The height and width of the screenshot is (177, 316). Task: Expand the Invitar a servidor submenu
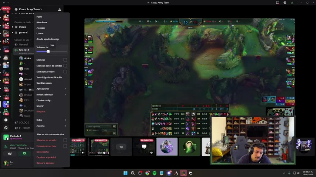(x=51, y=94)
